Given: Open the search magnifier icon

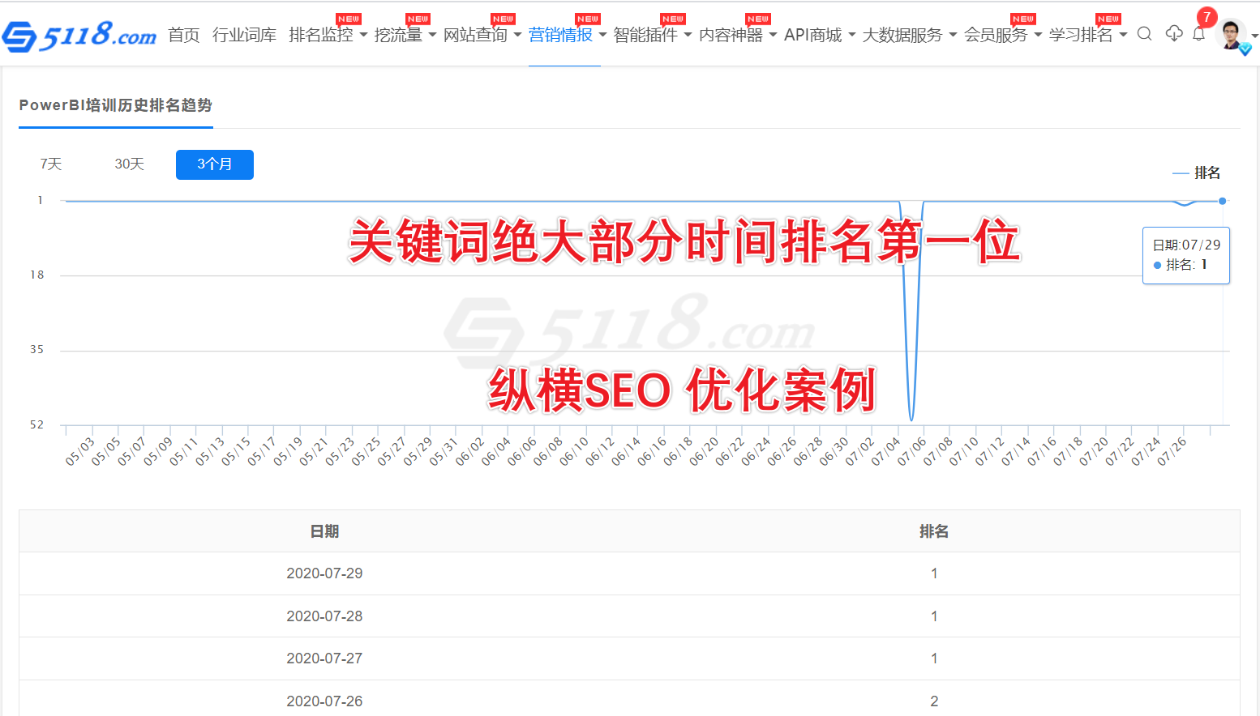Looking at the screenshot, I should coord(1144,34).
